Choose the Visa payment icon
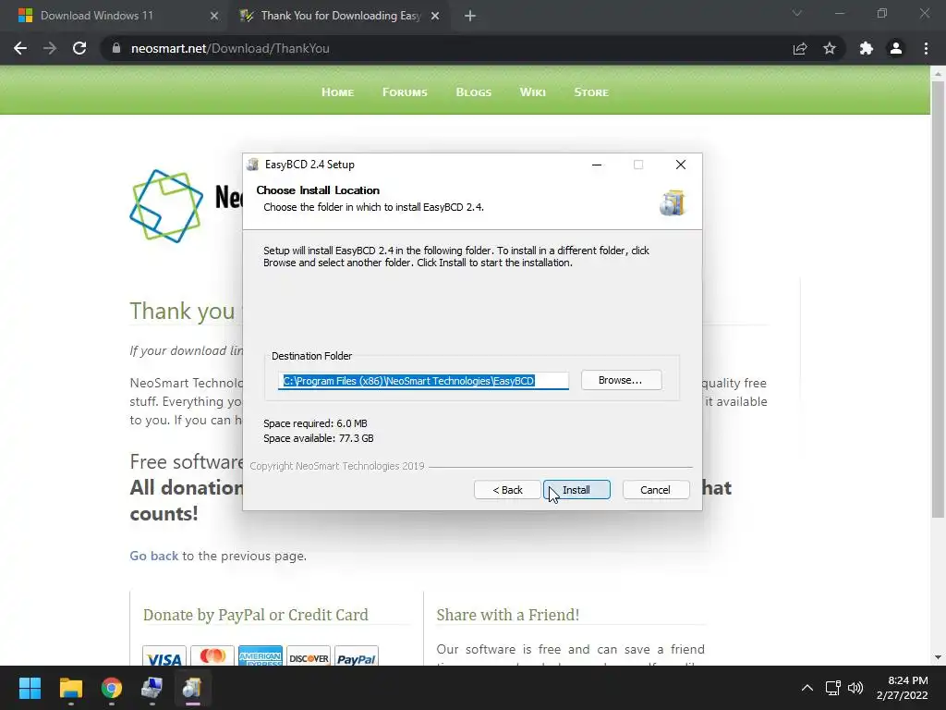Screen dimensions: 946x710 pos(164,657)
